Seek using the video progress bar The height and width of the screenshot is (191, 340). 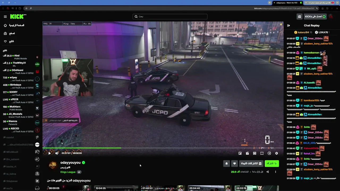[163, 148]
